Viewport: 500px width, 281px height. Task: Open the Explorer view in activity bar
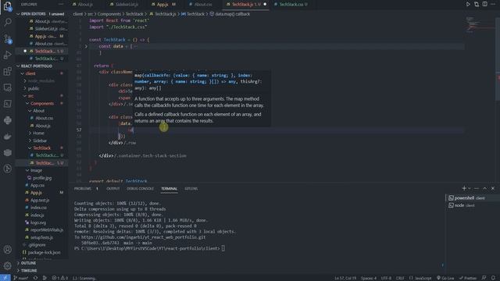coord(8,6)
